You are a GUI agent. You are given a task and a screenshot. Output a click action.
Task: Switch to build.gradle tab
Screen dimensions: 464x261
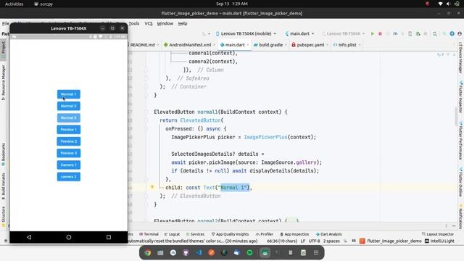click(x=270, y=45)
